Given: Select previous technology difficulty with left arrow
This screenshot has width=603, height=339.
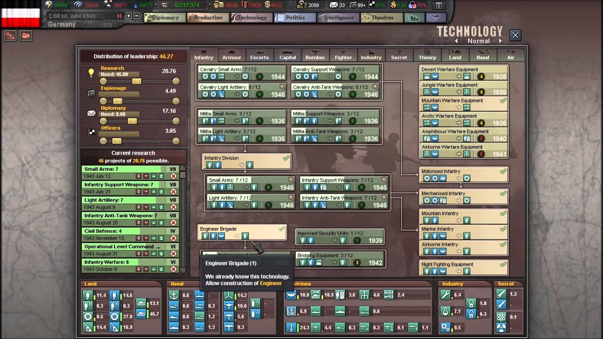Looking at the screenshot, I should pos(456,41).
